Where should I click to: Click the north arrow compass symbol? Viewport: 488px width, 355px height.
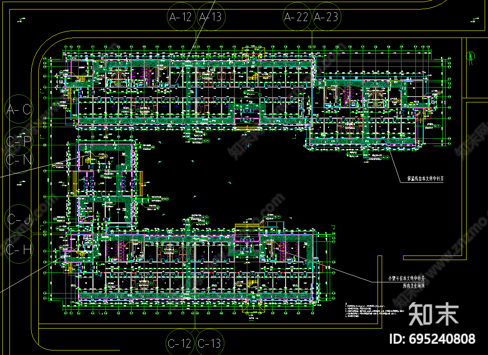(x=469, y=58)
